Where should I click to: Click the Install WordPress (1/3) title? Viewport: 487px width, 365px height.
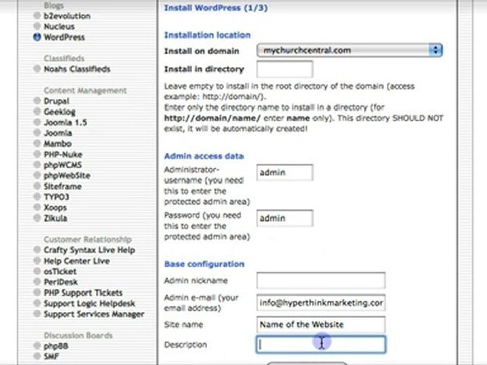tap(216, 8)
